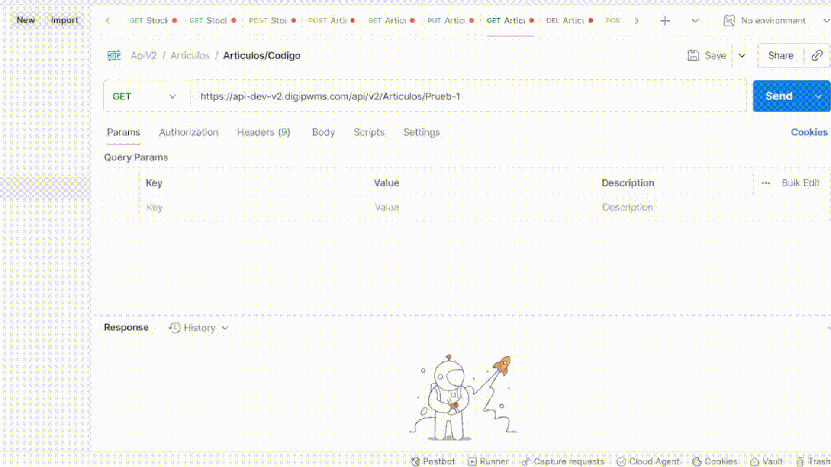Collapse the Response section chevron
The width and height of the screenshot is (831, 467).
(828, 328)
